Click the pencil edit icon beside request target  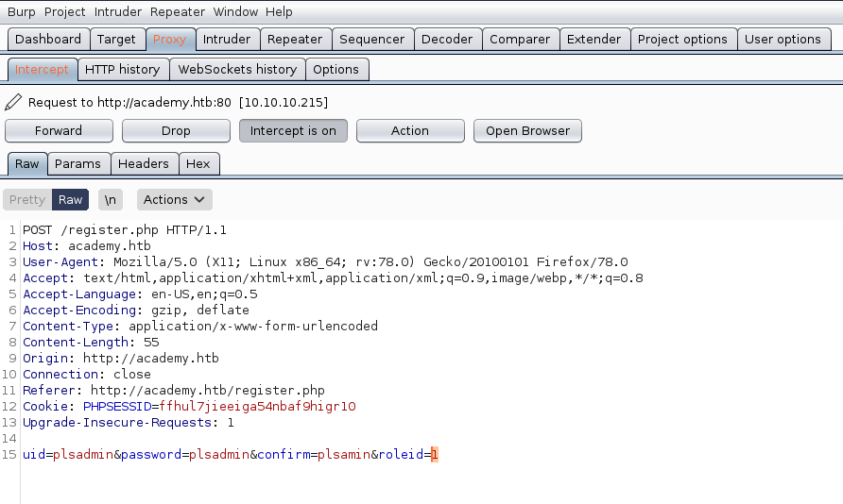coord(13,102)
